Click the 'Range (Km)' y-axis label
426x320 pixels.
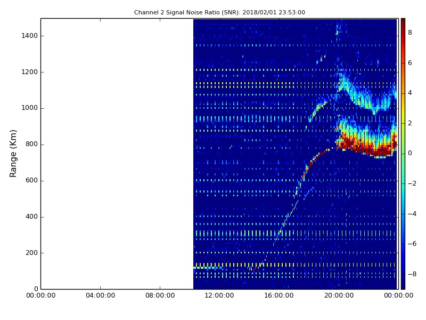pos(13,154)
